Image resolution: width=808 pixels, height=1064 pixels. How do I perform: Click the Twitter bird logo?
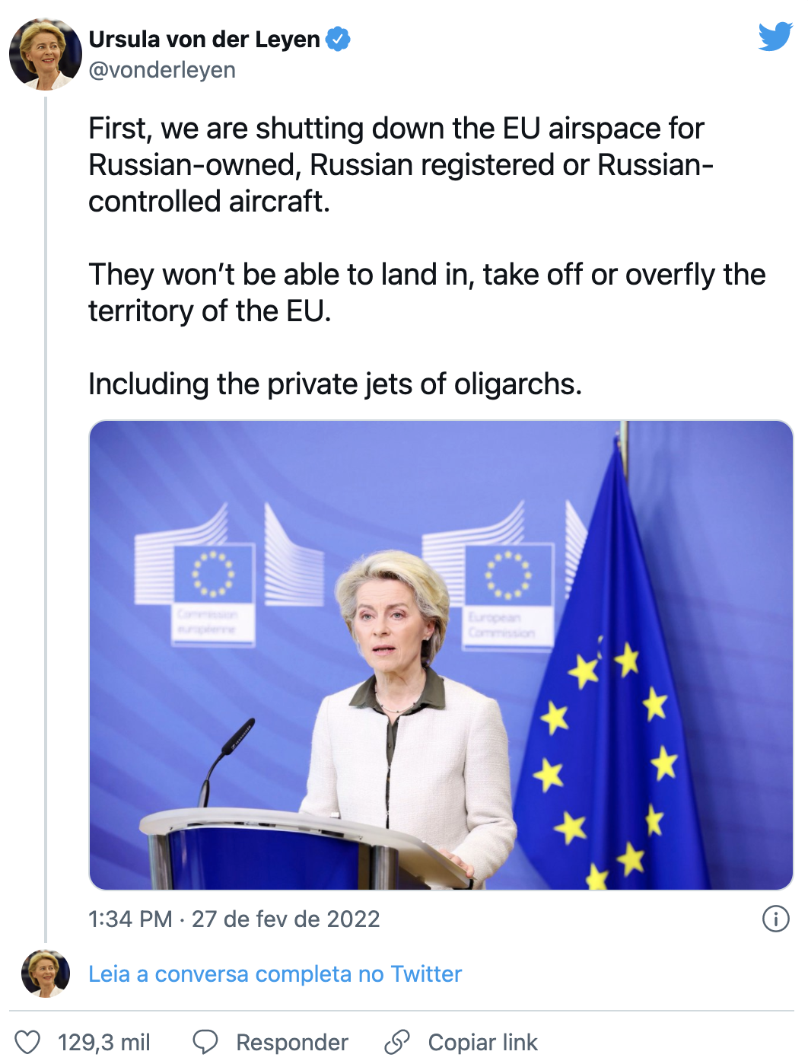point(775,37)
